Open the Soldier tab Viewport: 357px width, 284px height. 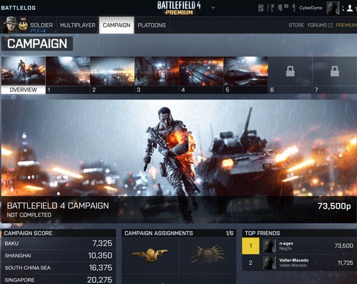coord(41,25)
